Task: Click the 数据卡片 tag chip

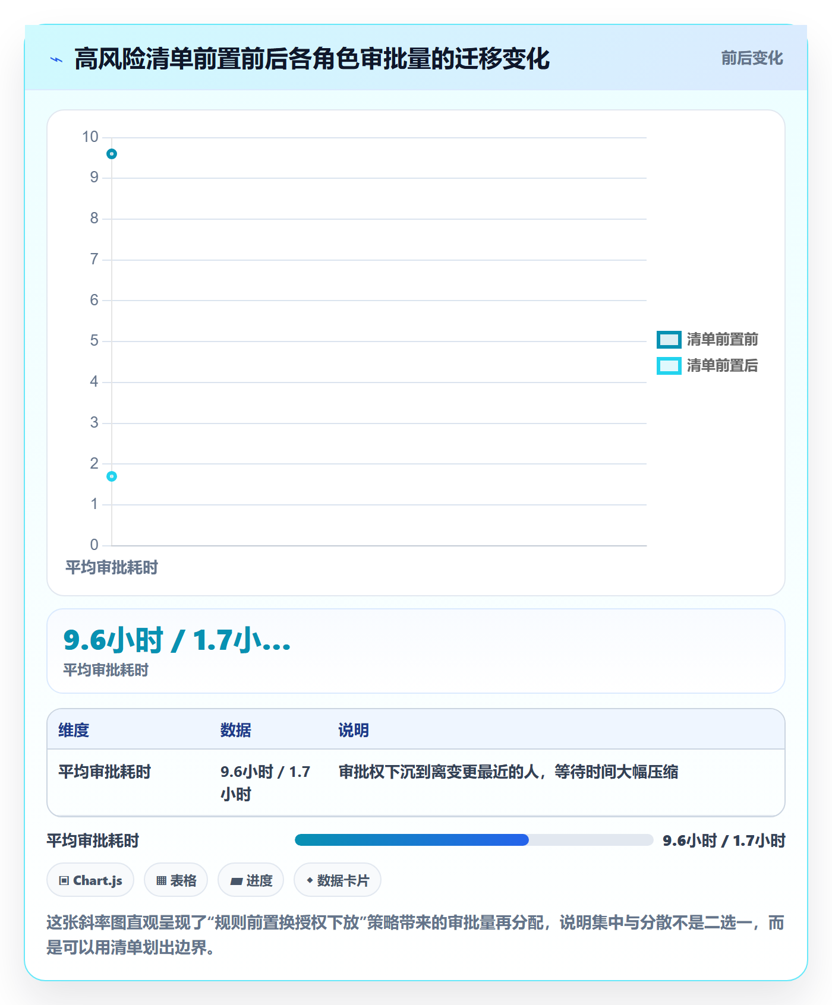Action: coord(338,880)
